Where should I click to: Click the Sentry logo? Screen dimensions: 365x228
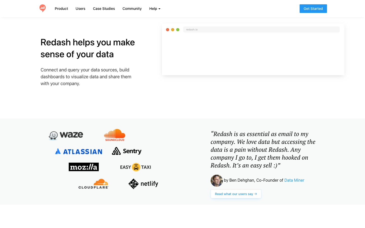tap(127, 151)
